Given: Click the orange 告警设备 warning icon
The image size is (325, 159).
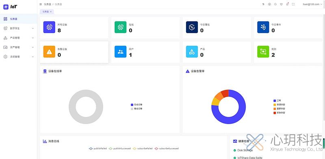Looking at the screenshot, I should point(49,52).
